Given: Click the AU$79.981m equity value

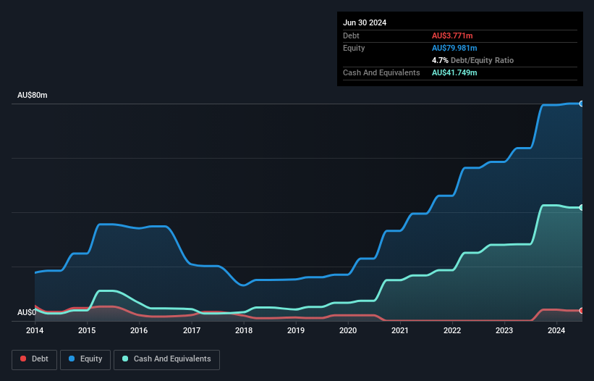Looking at the screenshot, I should [x=454, y=48].
